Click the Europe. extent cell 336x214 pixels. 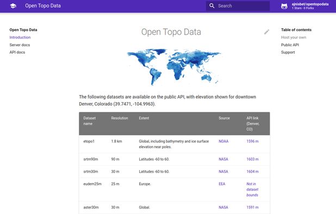tap(145, 184)
